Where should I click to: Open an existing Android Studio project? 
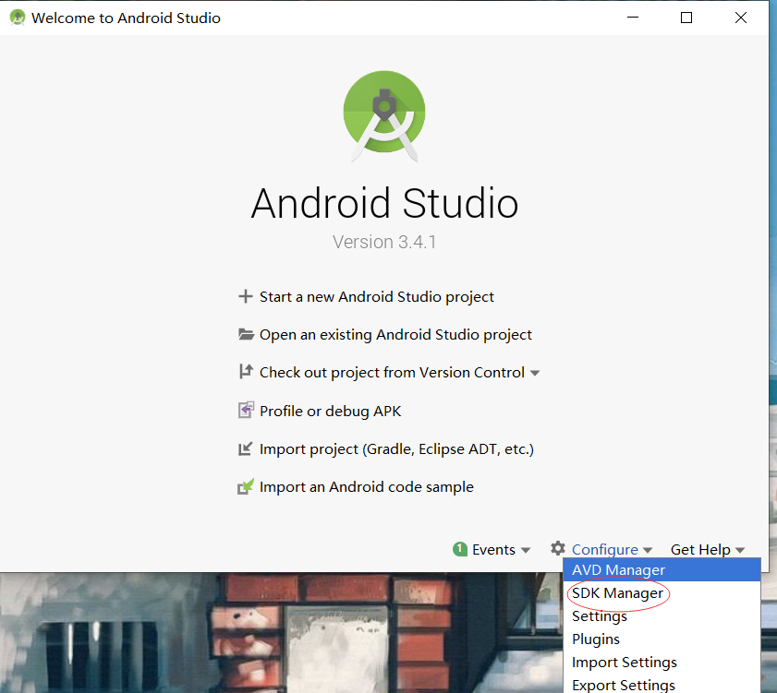[395, 335]
